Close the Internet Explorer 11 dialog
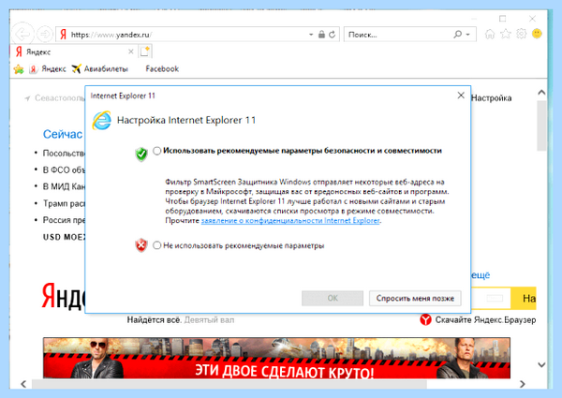The height and width of the screenshot is (398, 562). [461, 96]
